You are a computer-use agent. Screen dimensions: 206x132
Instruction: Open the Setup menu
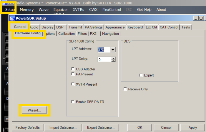(10, 10)
